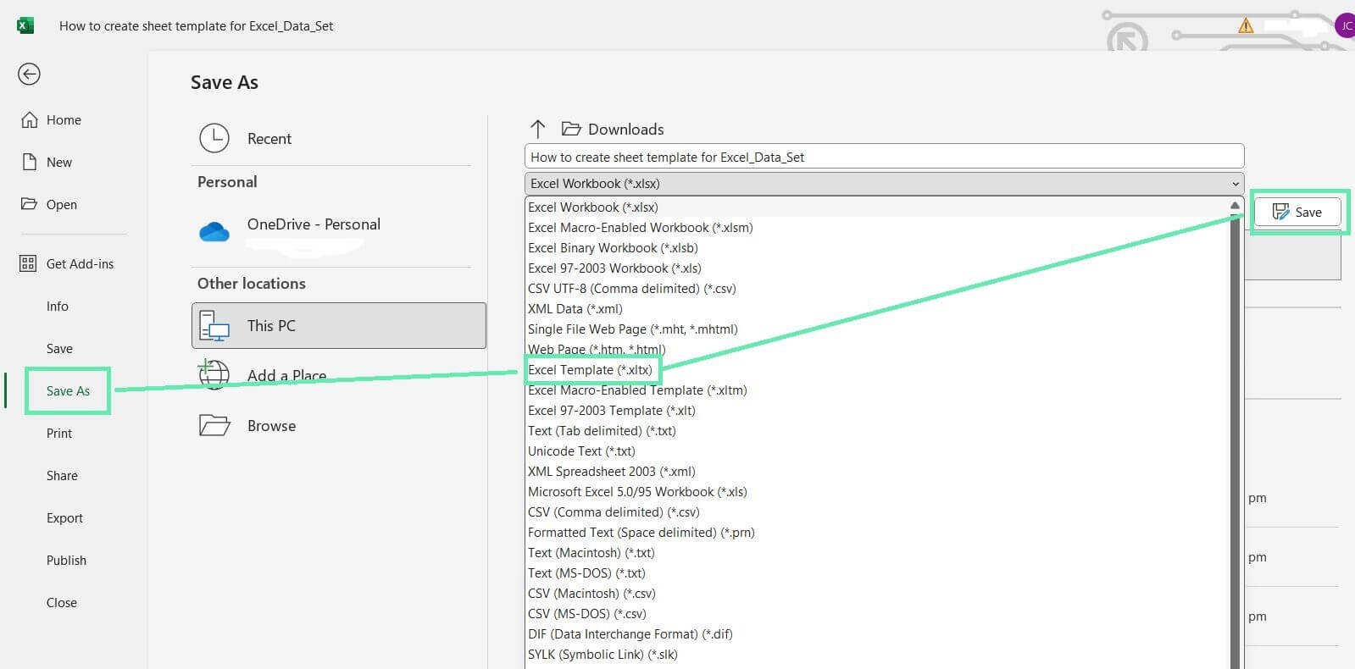The width and height of the screenshot is (1355, 669).
Task: Select DIF (Data Interchange Format) option
Action: 630,634
